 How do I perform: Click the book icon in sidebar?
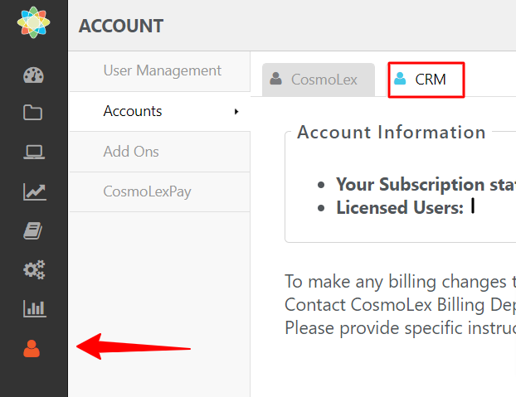click(33, 230)
